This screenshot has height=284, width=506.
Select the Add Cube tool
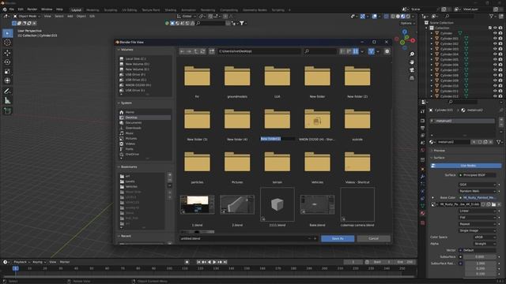[7, 111]
